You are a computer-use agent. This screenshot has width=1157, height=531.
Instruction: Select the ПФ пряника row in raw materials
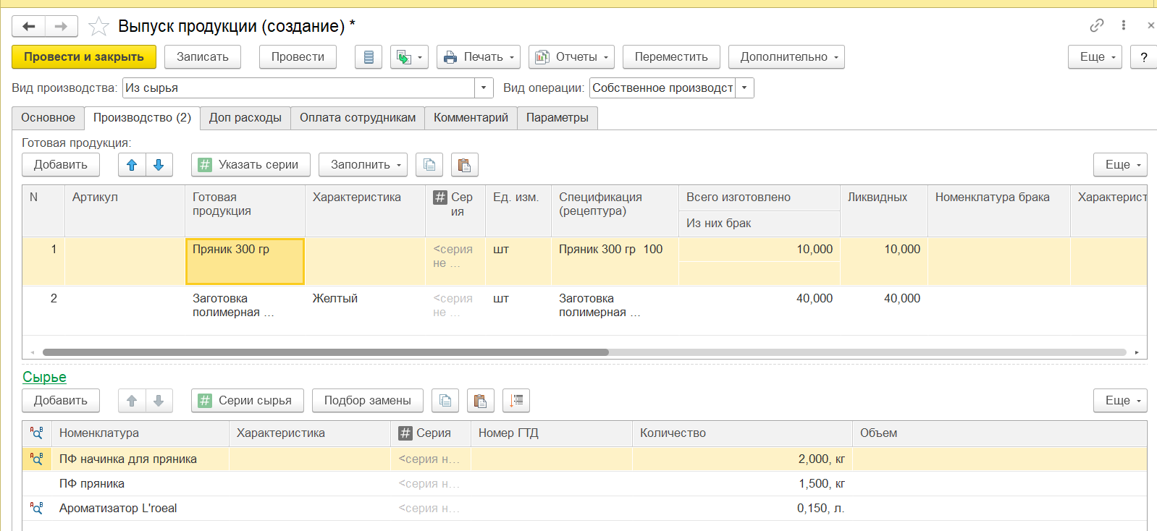point(92,484)
